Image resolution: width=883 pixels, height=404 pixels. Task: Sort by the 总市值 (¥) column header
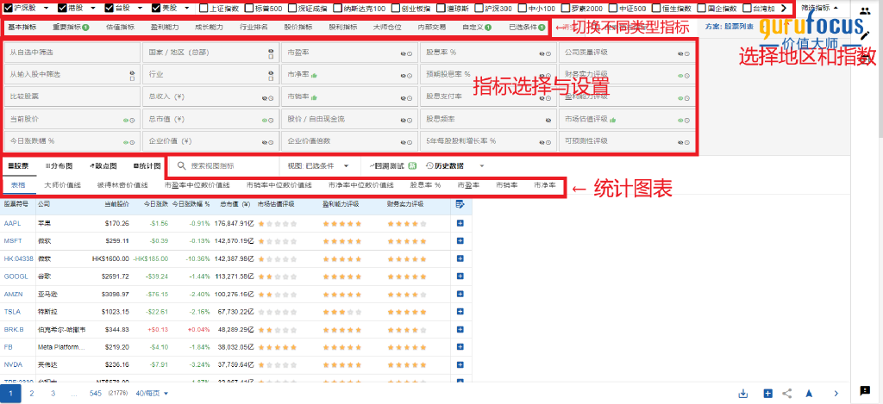pyautogui.click(x=235, y=204)
